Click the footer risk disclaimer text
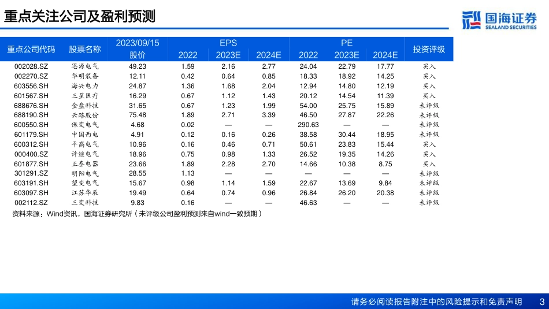Screen dimensions: 549x309 pos(437,301)
